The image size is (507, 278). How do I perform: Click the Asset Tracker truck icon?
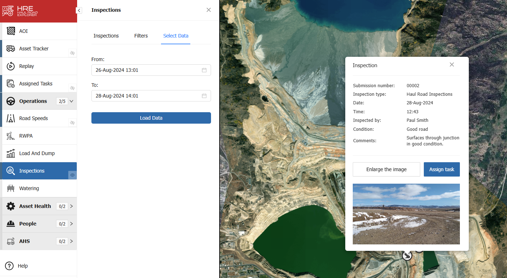11,49
